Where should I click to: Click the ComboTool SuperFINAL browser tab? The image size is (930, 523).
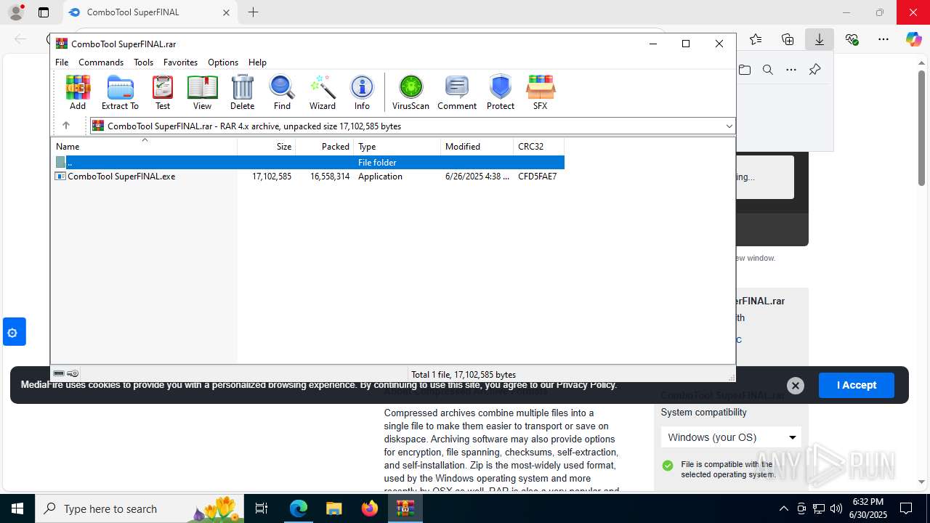point(150,12)
